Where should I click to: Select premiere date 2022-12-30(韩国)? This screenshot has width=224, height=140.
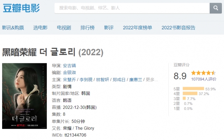click(x=80, y=107)
